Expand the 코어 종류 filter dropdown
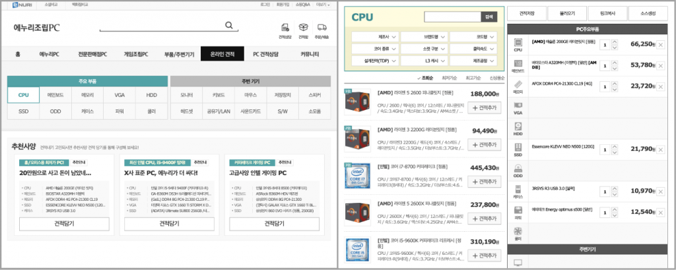Screen dimensions: 676x270 click(375, 49)
